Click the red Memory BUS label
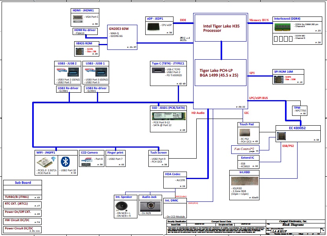Image resolution: width=327 pixels, height=236 pixels. coord(259,20)
